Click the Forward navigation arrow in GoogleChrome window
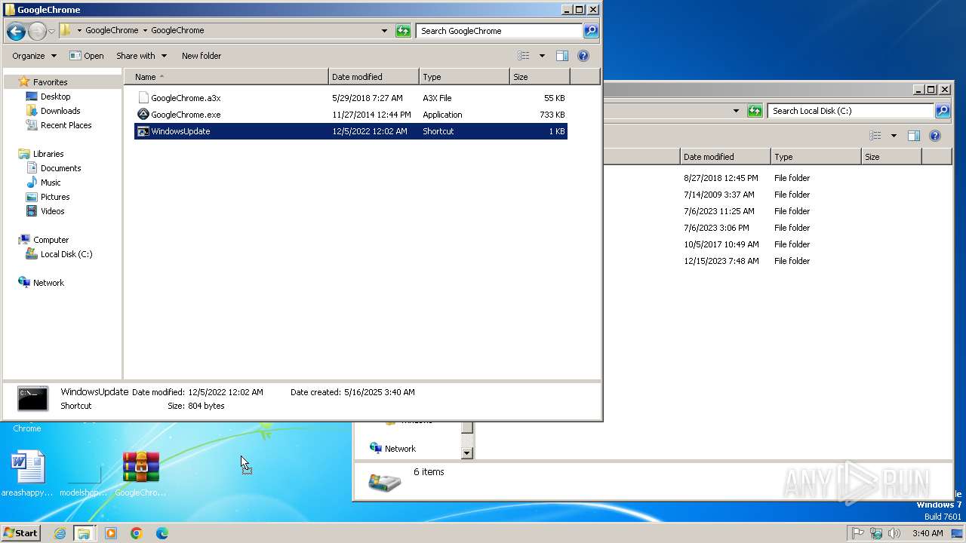The height and width of the screenshot is (543, 966). pyautogui.click(x=37, y=31)
